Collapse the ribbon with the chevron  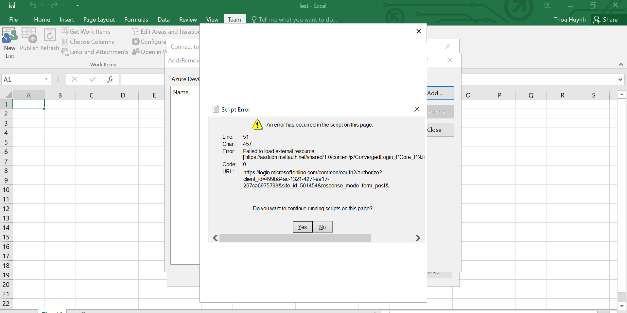click(621, 64)
